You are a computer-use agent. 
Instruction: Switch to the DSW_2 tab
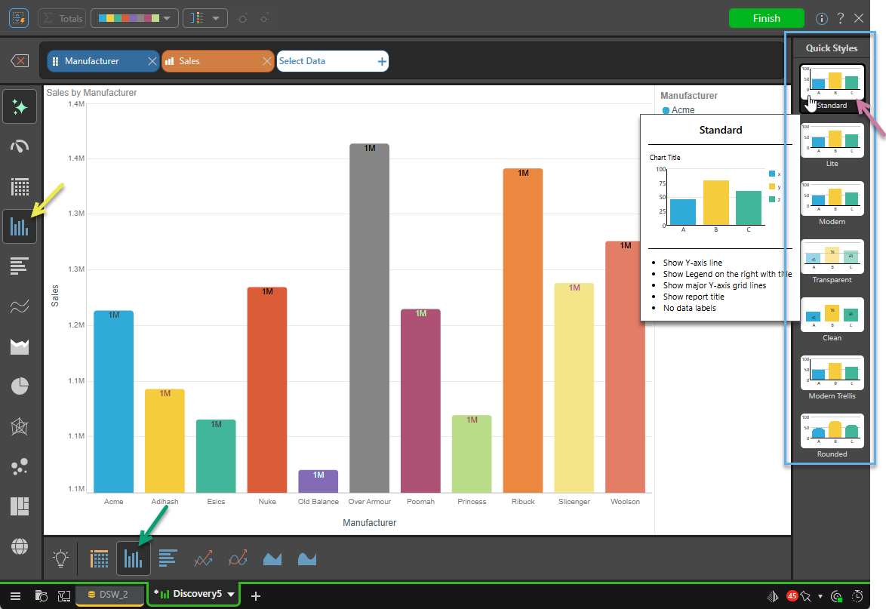point(109,595)
